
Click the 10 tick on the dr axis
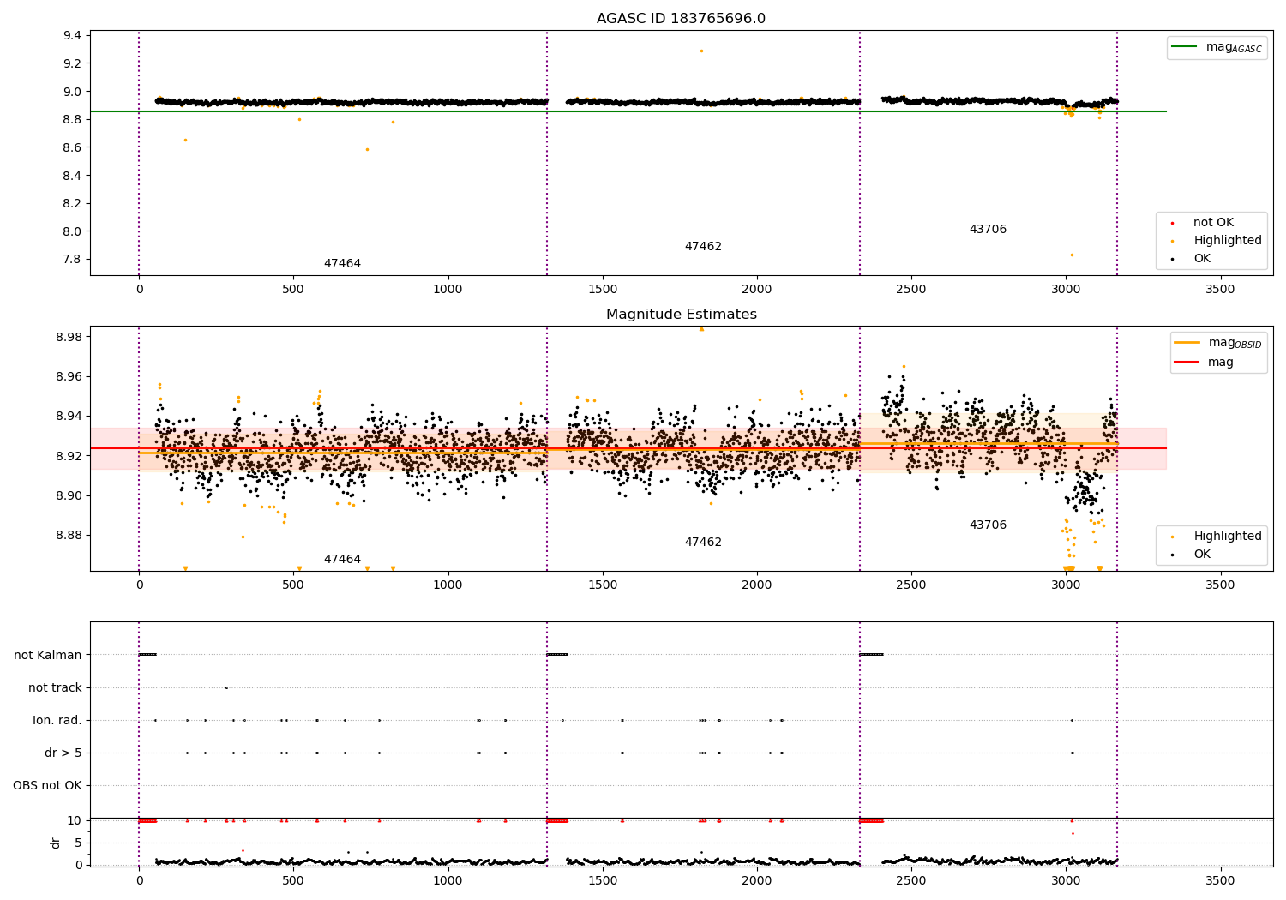75,820
